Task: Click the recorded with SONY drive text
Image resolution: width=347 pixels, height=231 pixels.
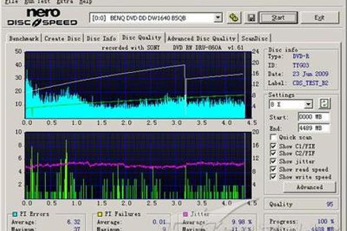Action: pos(172,47)
